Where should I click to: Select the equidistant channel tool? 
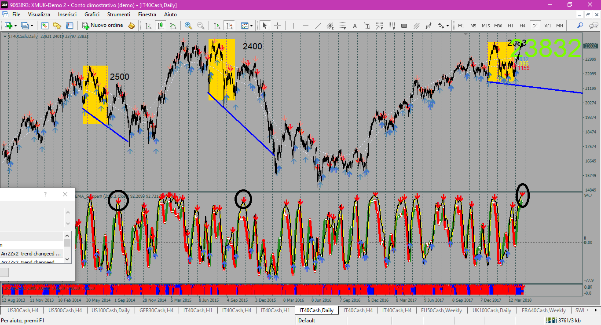click(330, 26)
